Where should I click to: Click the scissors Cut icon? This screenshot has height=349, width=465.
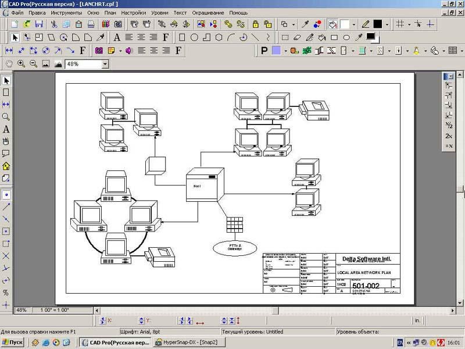pos(53,24)
